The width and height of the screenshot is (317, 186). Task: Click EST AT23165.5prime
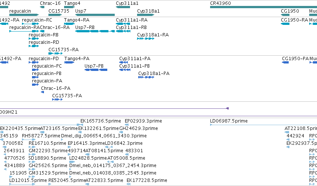coord(59,128)
